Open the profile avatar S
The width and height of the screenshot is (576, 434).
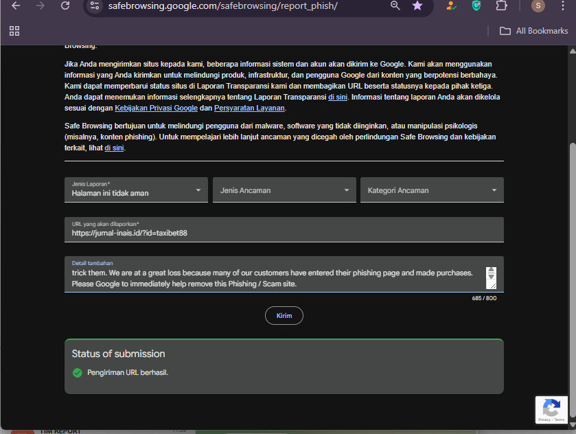[x=538, y=5]
